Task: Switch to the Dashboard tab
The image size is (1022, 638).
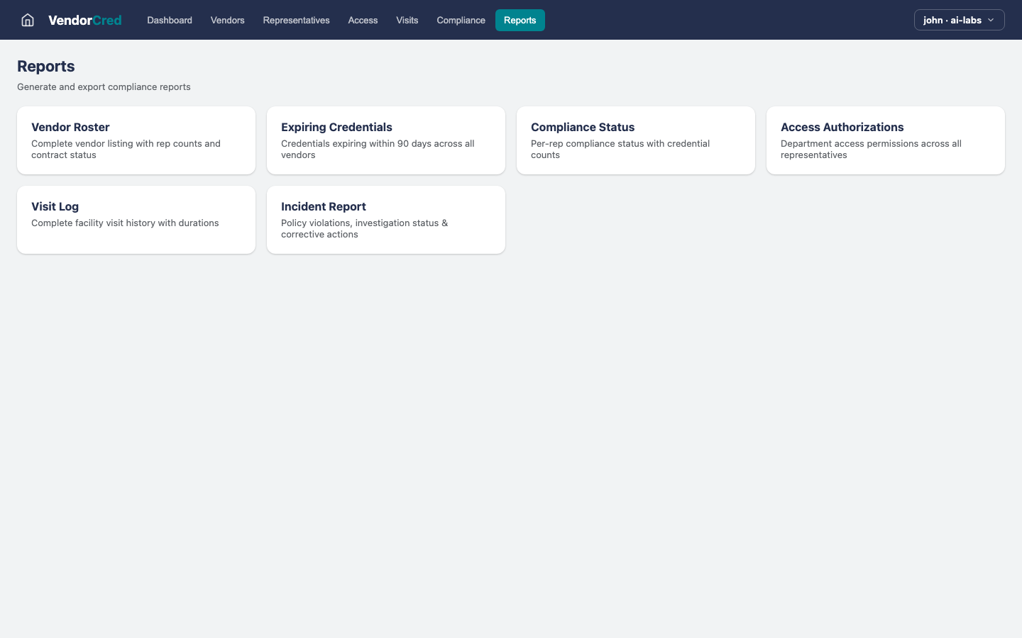Action: pos(169,20)
